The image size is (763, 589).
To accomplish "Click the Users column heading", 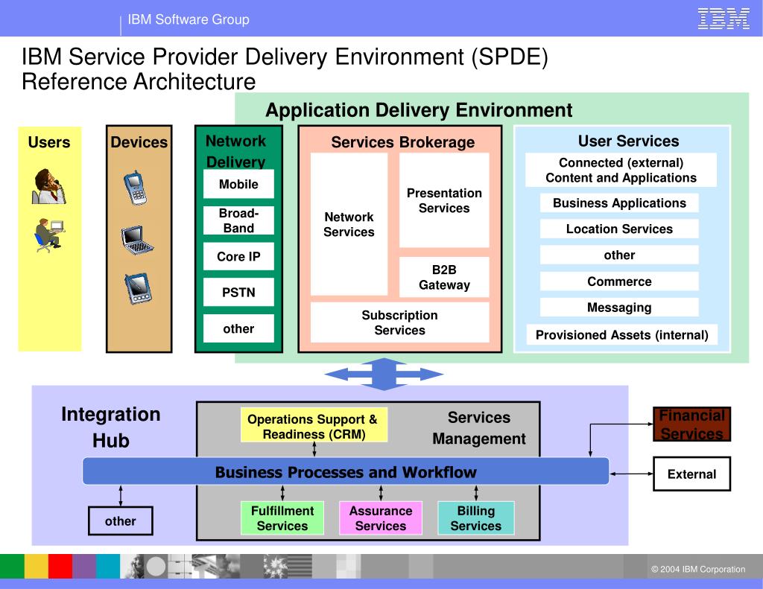I will point(49,142).
